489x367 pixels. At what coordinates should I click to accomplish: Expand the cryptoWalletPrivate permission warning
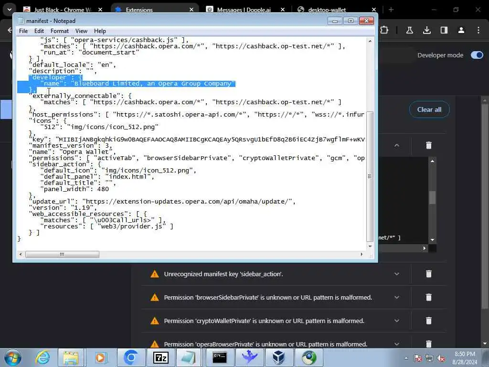tap(397, 321)
